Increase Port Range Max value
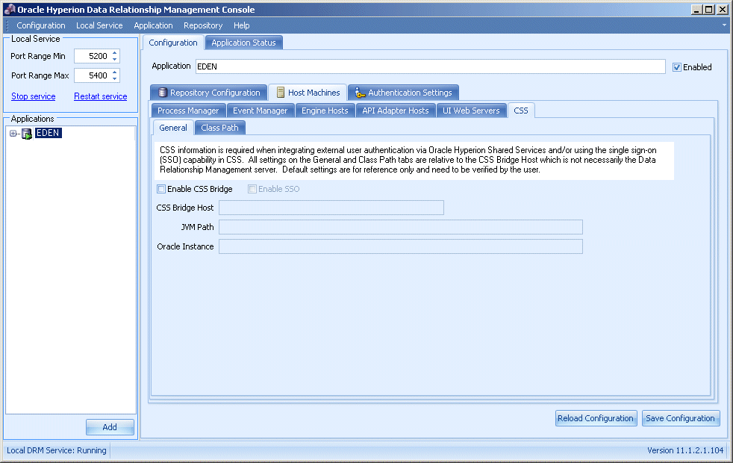This screenshot has width=733, height=463. [x=114, y=72]
